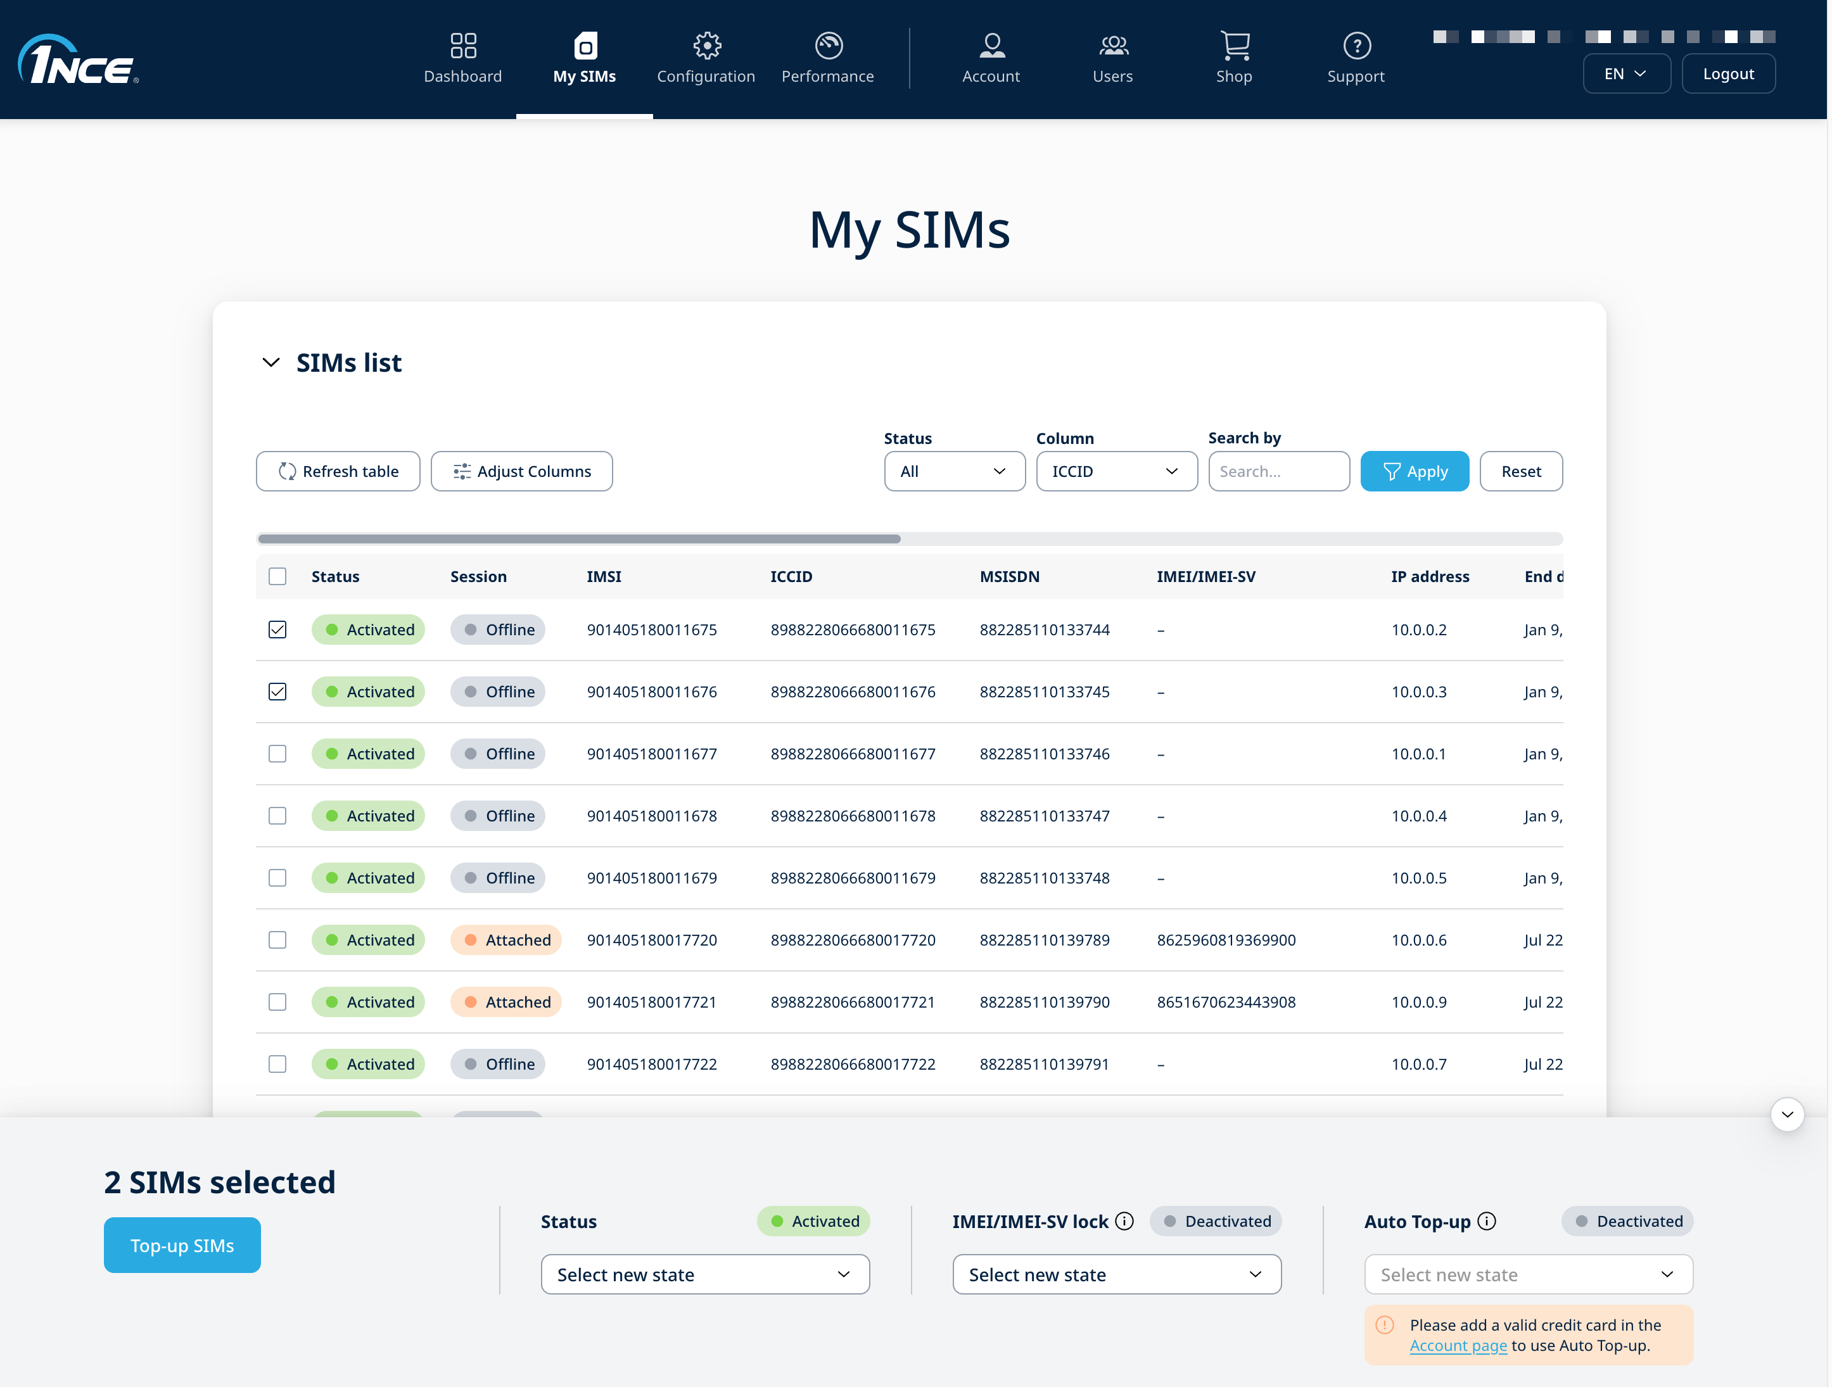Open the Status filter dropdown showing All
This screenshot has height=1387, width=1832.
tap(954, 471)
